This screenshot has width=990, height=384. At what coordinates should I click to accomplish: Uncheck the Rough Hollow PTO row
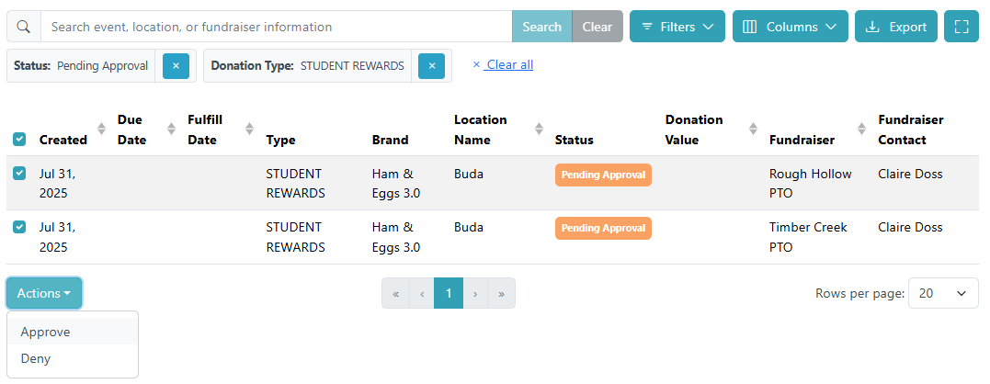point(19,173)
